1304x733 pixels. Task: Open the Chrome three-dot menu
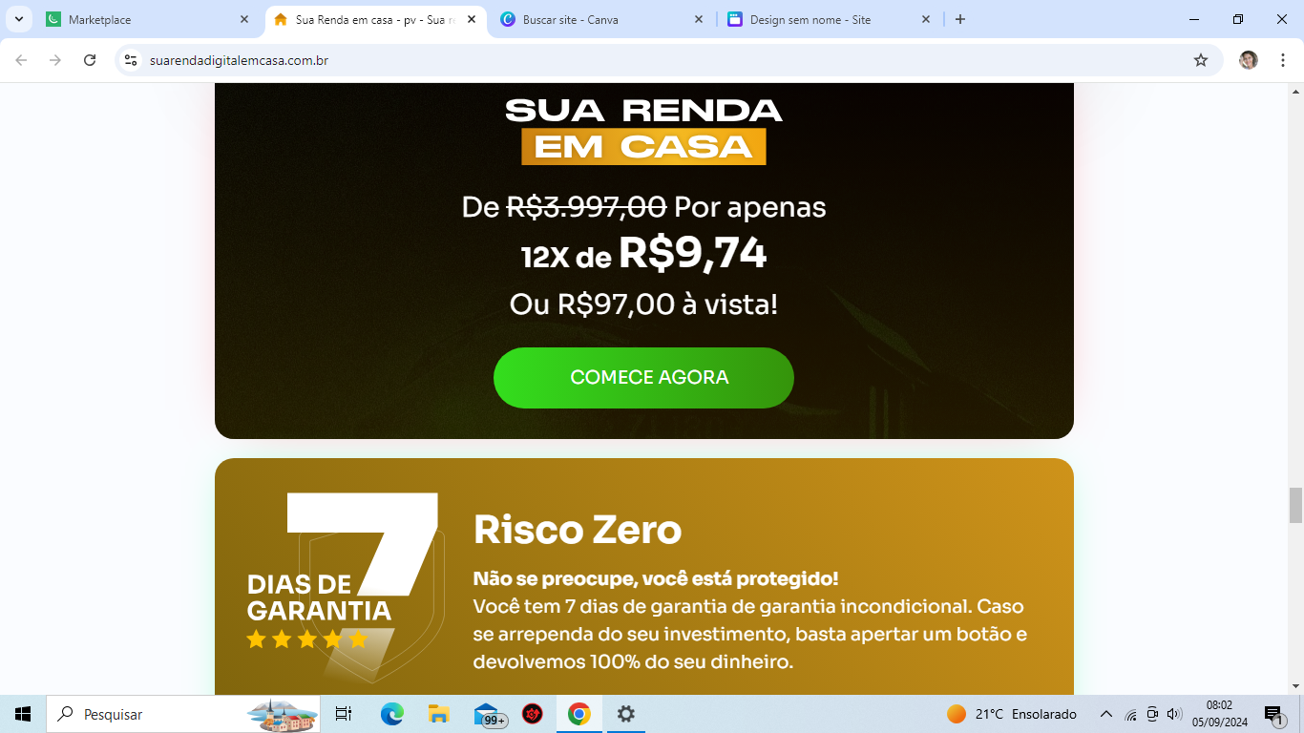pyautogui.click(x=1283, y=60)
